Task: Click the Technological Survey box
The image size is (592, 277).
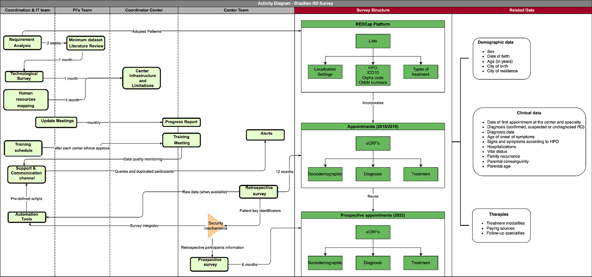Action: 24,76
